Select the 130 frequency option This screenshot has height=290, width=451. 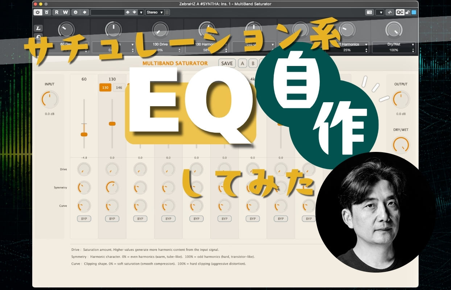[x=105, y=87]
